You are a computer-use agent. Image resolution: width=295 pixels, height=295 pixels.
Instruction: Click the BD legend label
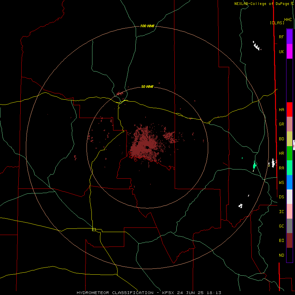(281, 139)
